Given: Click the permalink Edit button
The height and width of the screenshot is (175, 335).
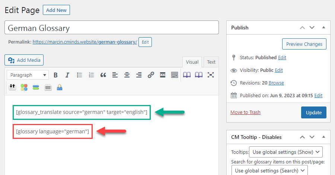Looking at the screenshot, I should click(x=145, y=42).
